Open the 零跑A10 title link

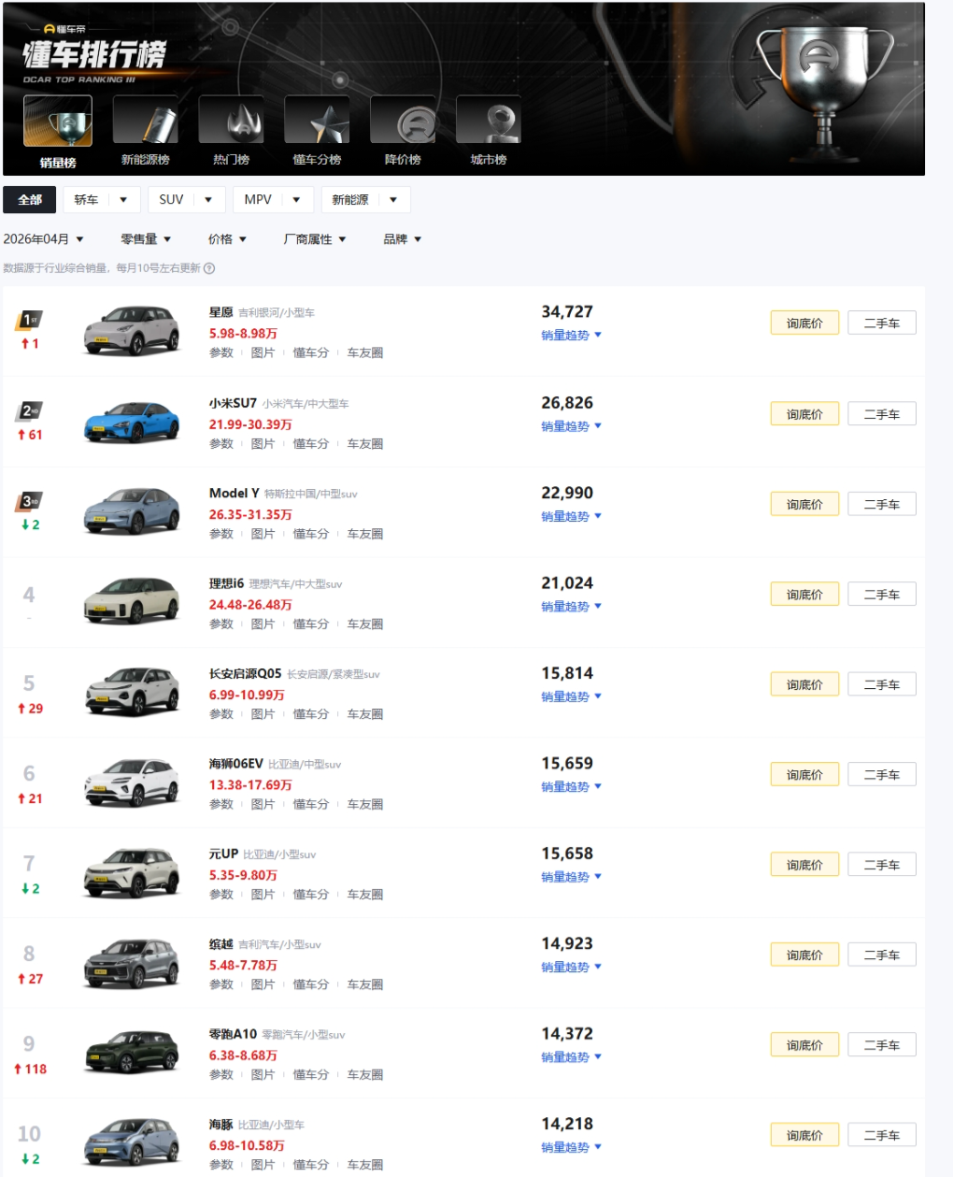(x=233, y=1034)
